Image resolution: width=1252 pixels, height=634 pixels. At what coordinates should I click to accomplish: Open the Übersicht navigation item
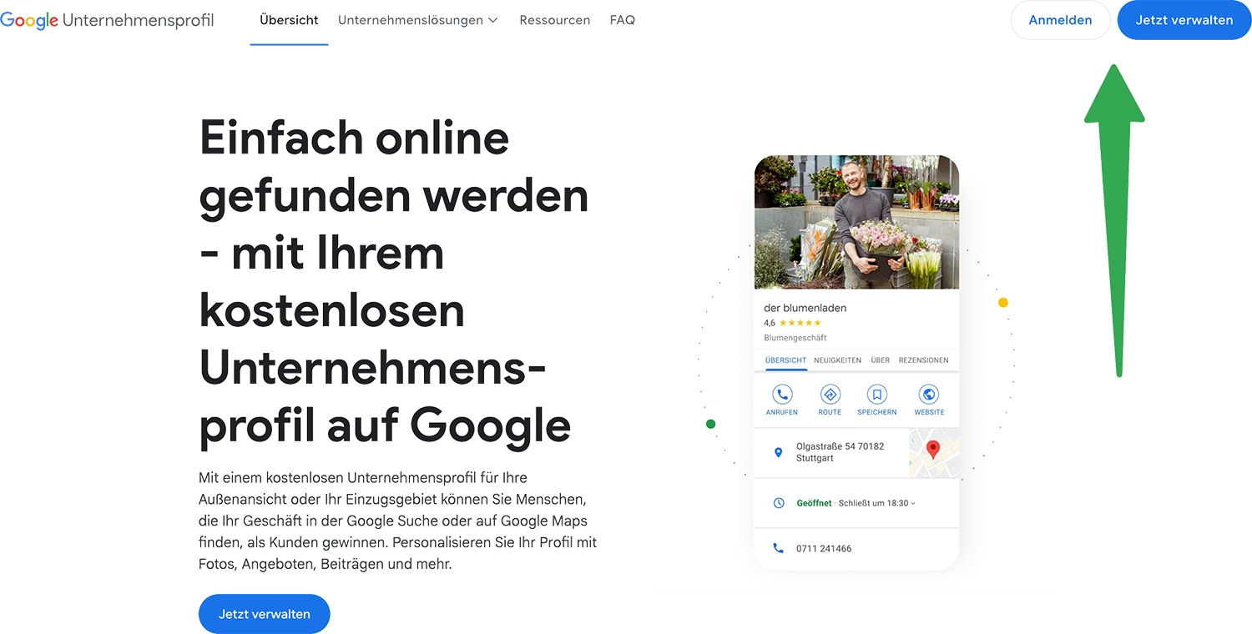(289, 20)
